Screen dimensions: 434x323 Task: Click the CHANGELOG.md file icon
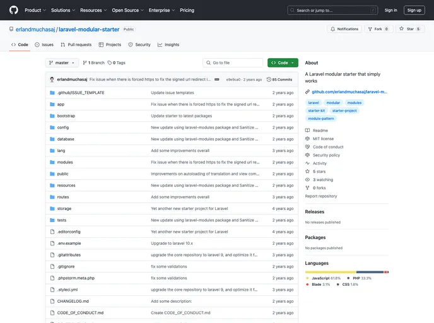52,301
